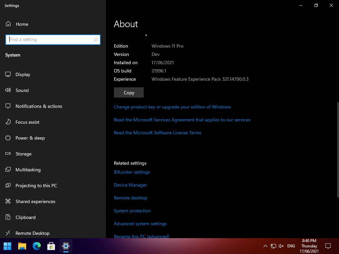Copy the Windows specifications

(129, 93)
